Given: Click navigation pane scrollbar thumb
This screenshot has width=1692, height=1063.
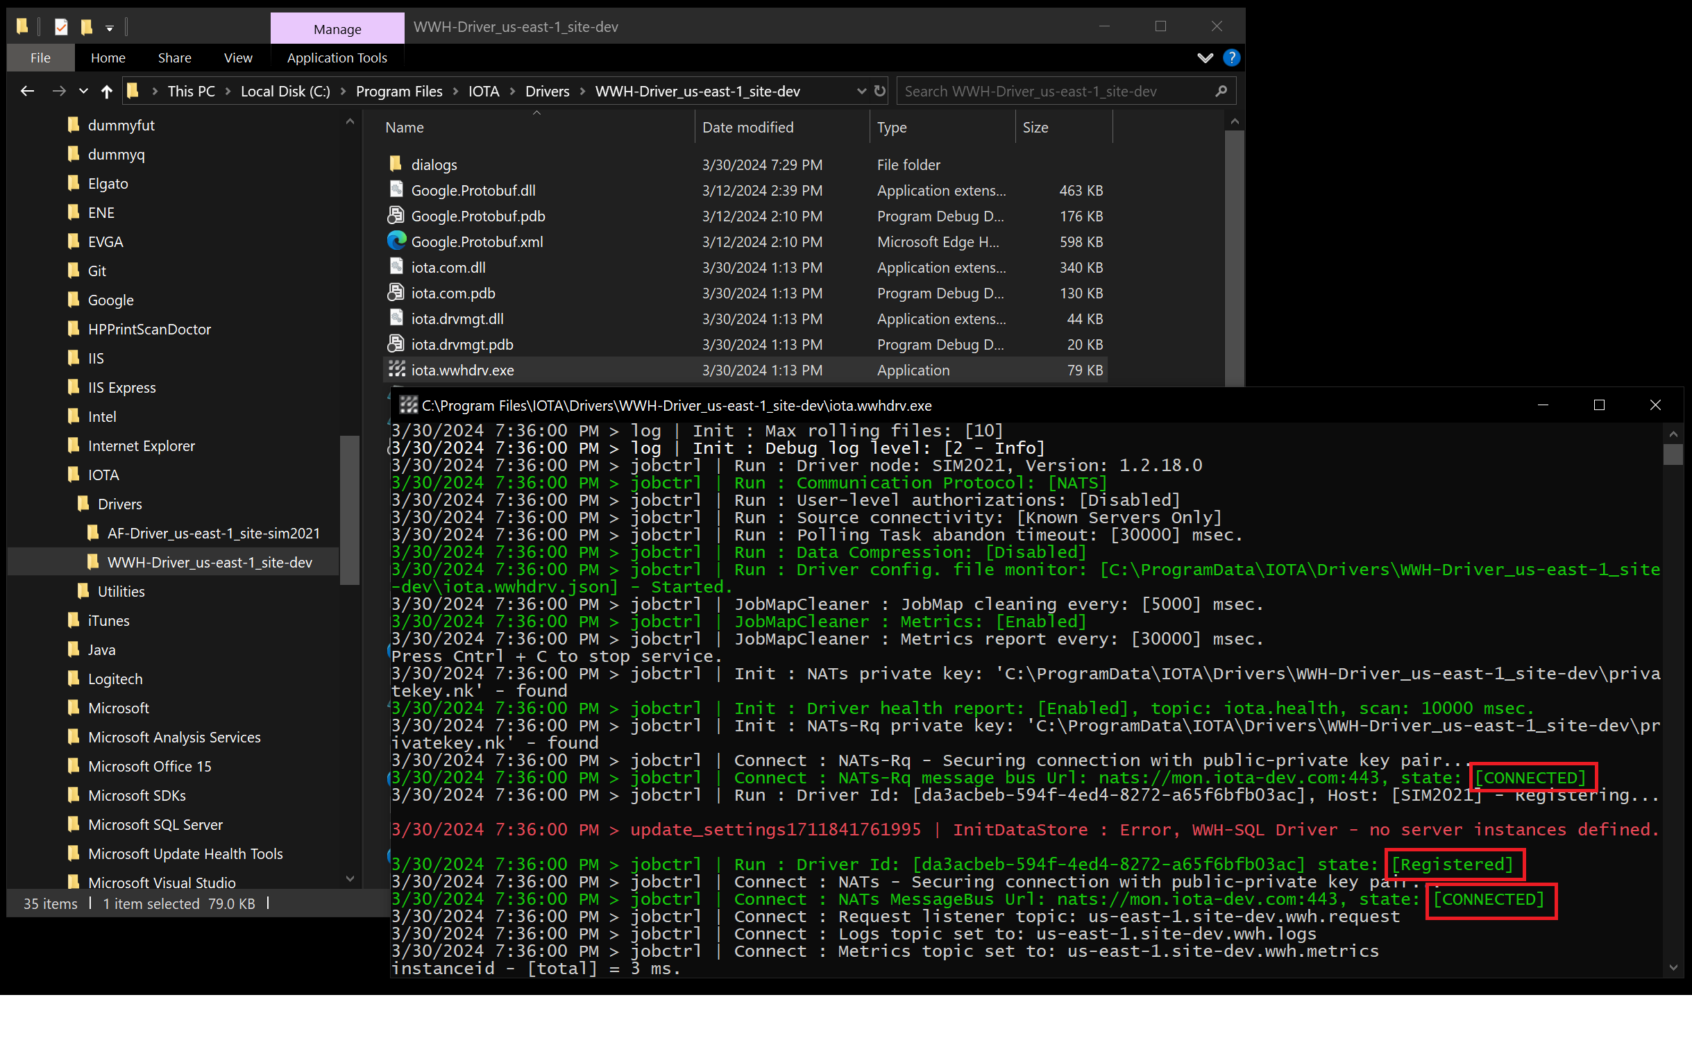Looking at the screenshot, I should click(x=350, y=510).
